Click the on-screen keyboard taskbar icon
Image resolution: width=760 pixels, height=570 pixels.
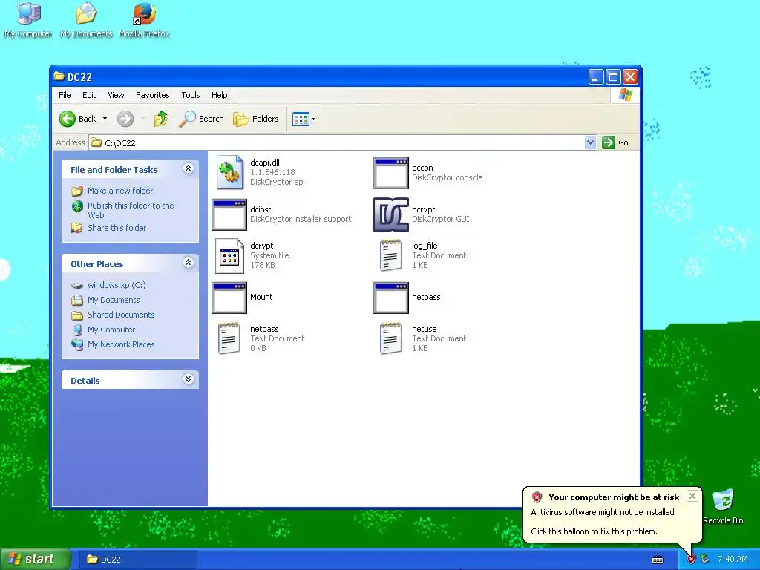658,560
